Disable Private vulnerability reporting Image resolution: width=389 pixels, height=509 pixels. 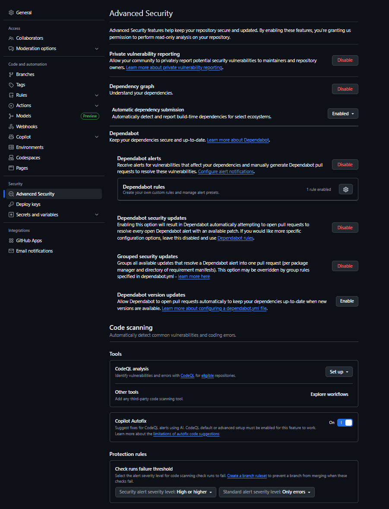[x=345, y=60]
